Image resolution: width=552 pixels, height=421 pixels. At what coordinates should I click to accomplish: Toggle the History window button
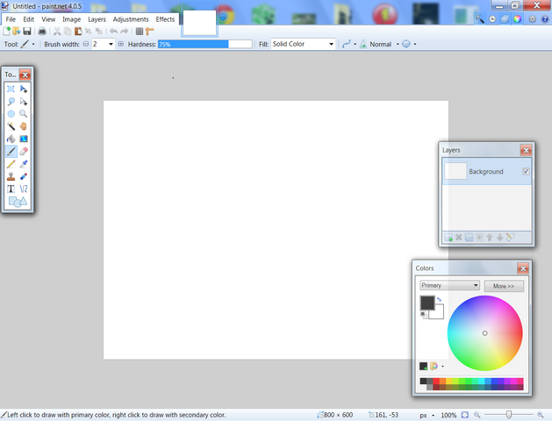pyautogui.click(x=492, y=19)
